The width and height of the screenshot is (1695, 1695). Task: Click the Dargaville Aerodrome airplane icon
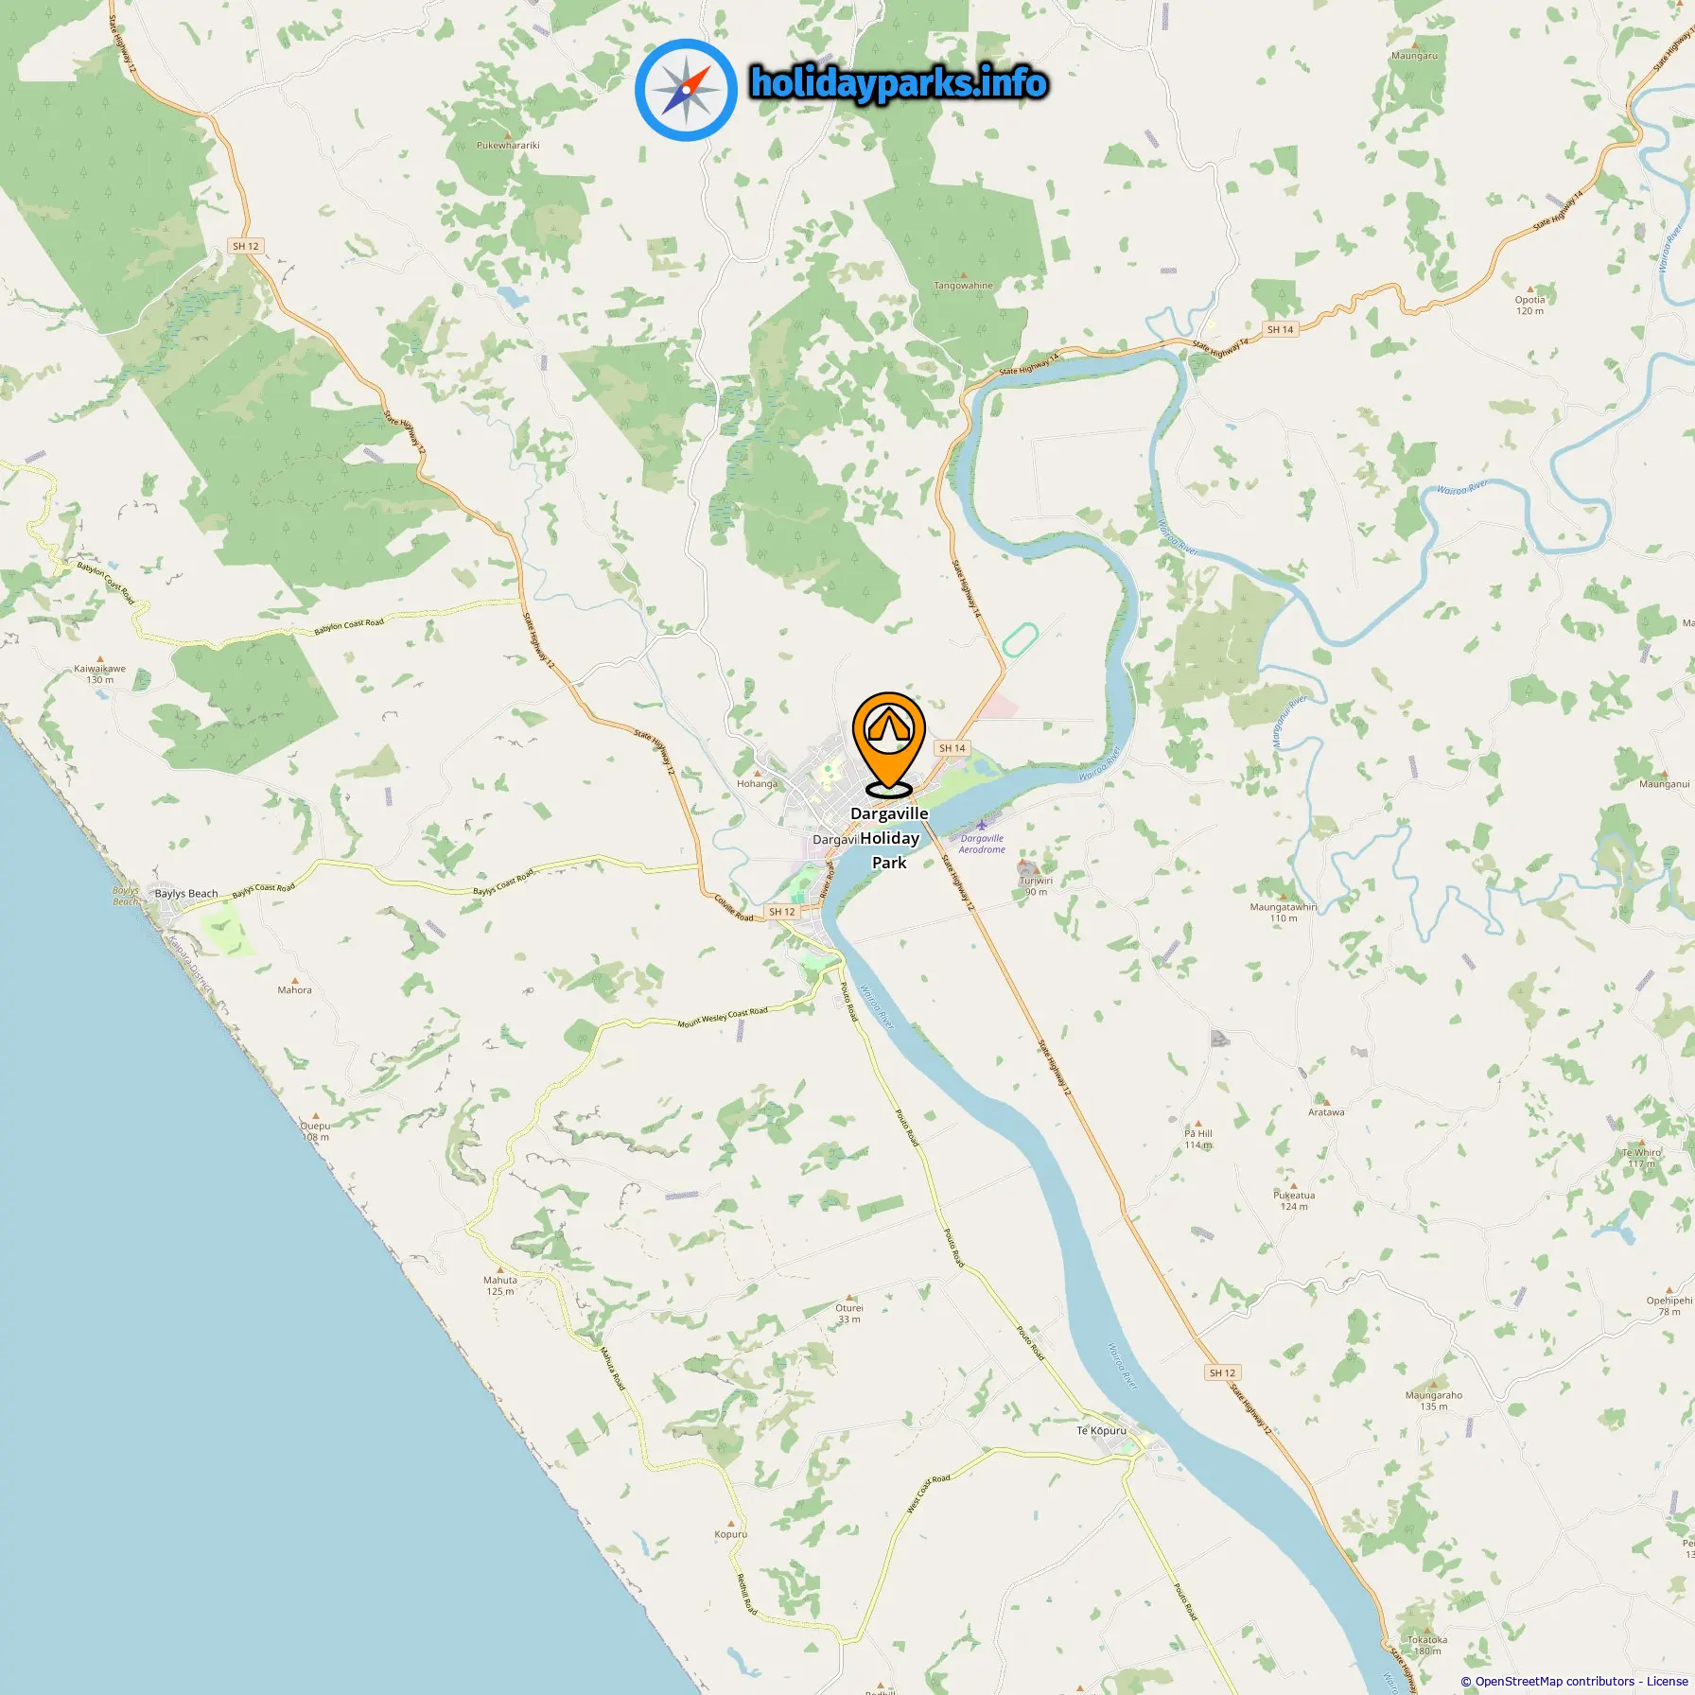click(x=982, y=823)
